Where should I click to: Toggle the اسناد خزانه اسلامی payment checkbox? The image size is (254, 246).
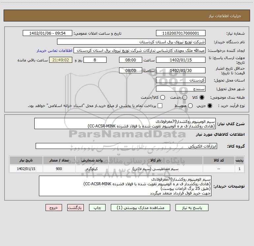[x=160, y=106]
